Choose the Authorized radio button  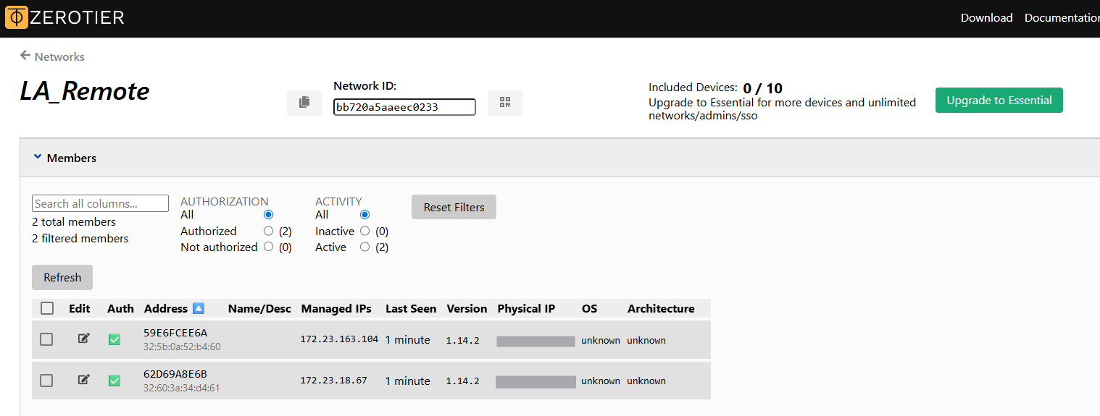(x=269, y=231)
